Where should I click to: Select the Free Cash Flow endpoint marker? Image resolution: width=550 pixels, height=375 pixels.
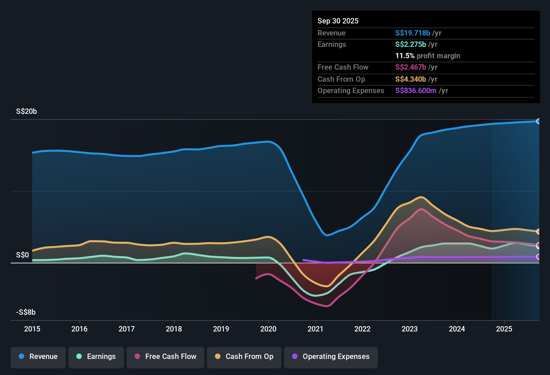[x=538, y=245]
